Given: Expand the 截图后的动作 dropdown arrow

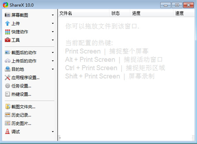Looking at the screenshot, I should [x=53, y=52].
